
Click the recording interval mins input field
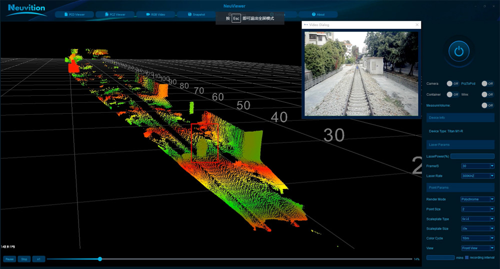[x=440, y=258]
